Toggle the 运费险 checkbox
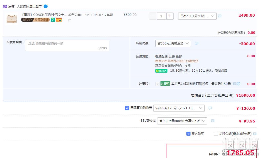 coord(157,84)
